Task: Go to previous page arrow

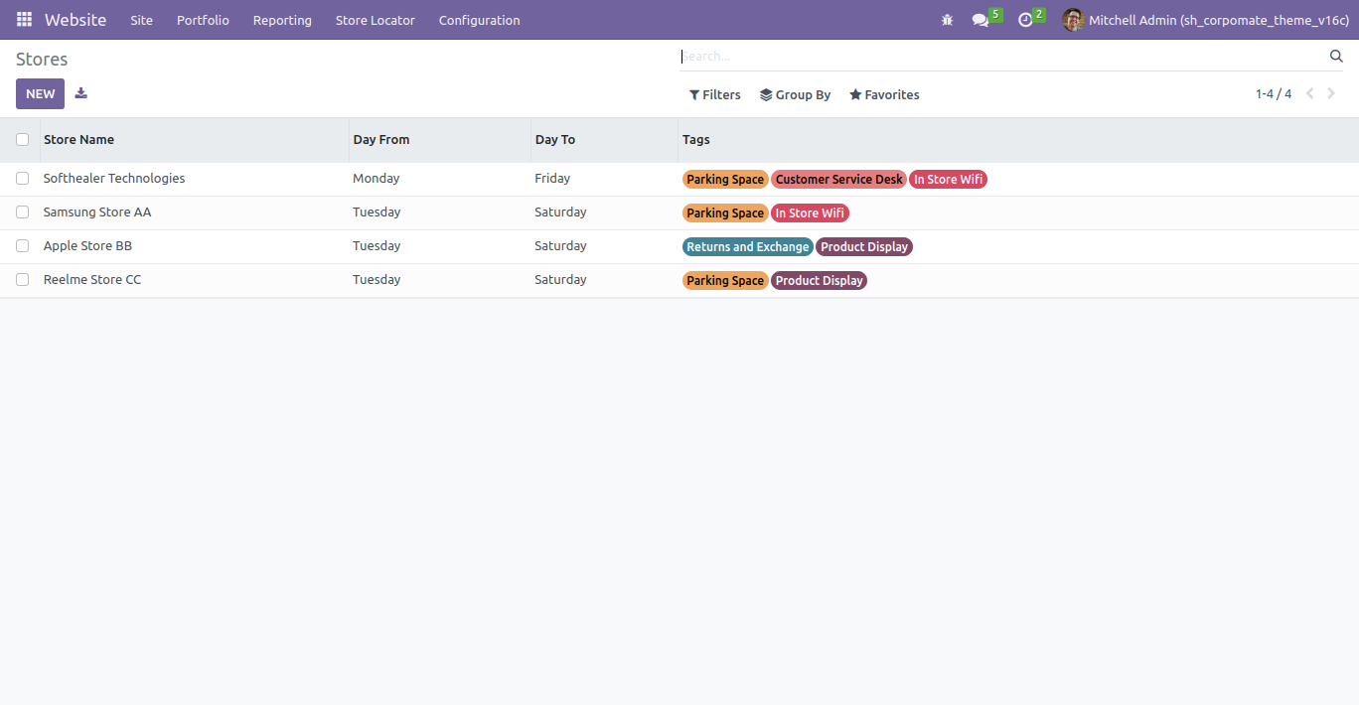Action: click(1310, 94)
